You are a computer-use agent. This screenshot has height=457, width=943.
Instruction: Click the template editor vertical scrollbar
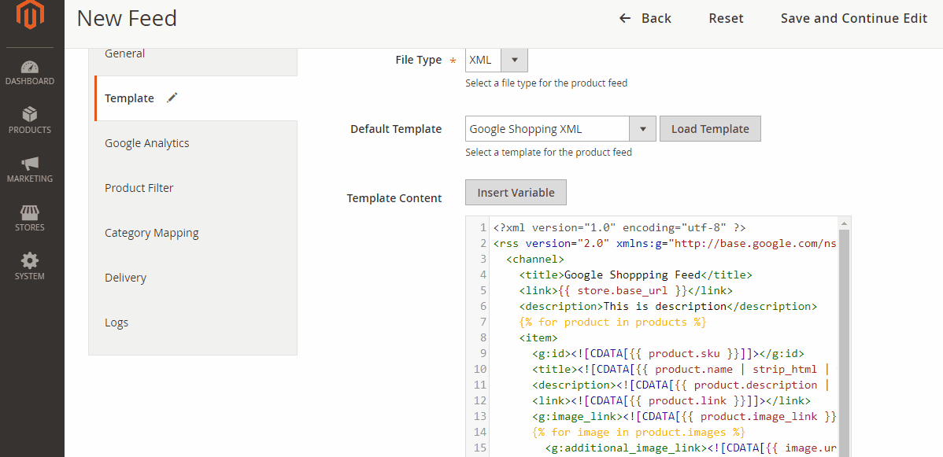pos(845,343)
